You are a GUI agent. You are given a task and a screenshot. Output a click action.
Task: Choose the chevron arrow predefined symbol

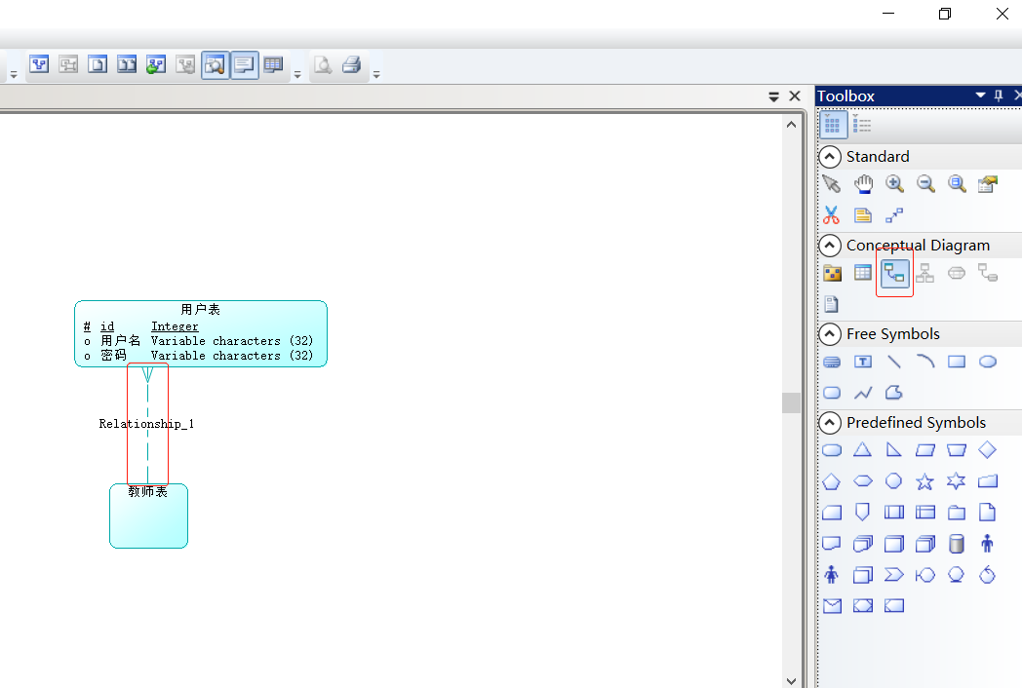click(x=893, y=575)
